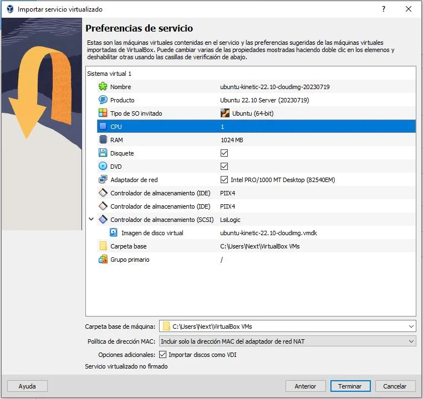Screen dimensions: 423x399
Task: Click the DVD disc icon
Action: [103, 166]
